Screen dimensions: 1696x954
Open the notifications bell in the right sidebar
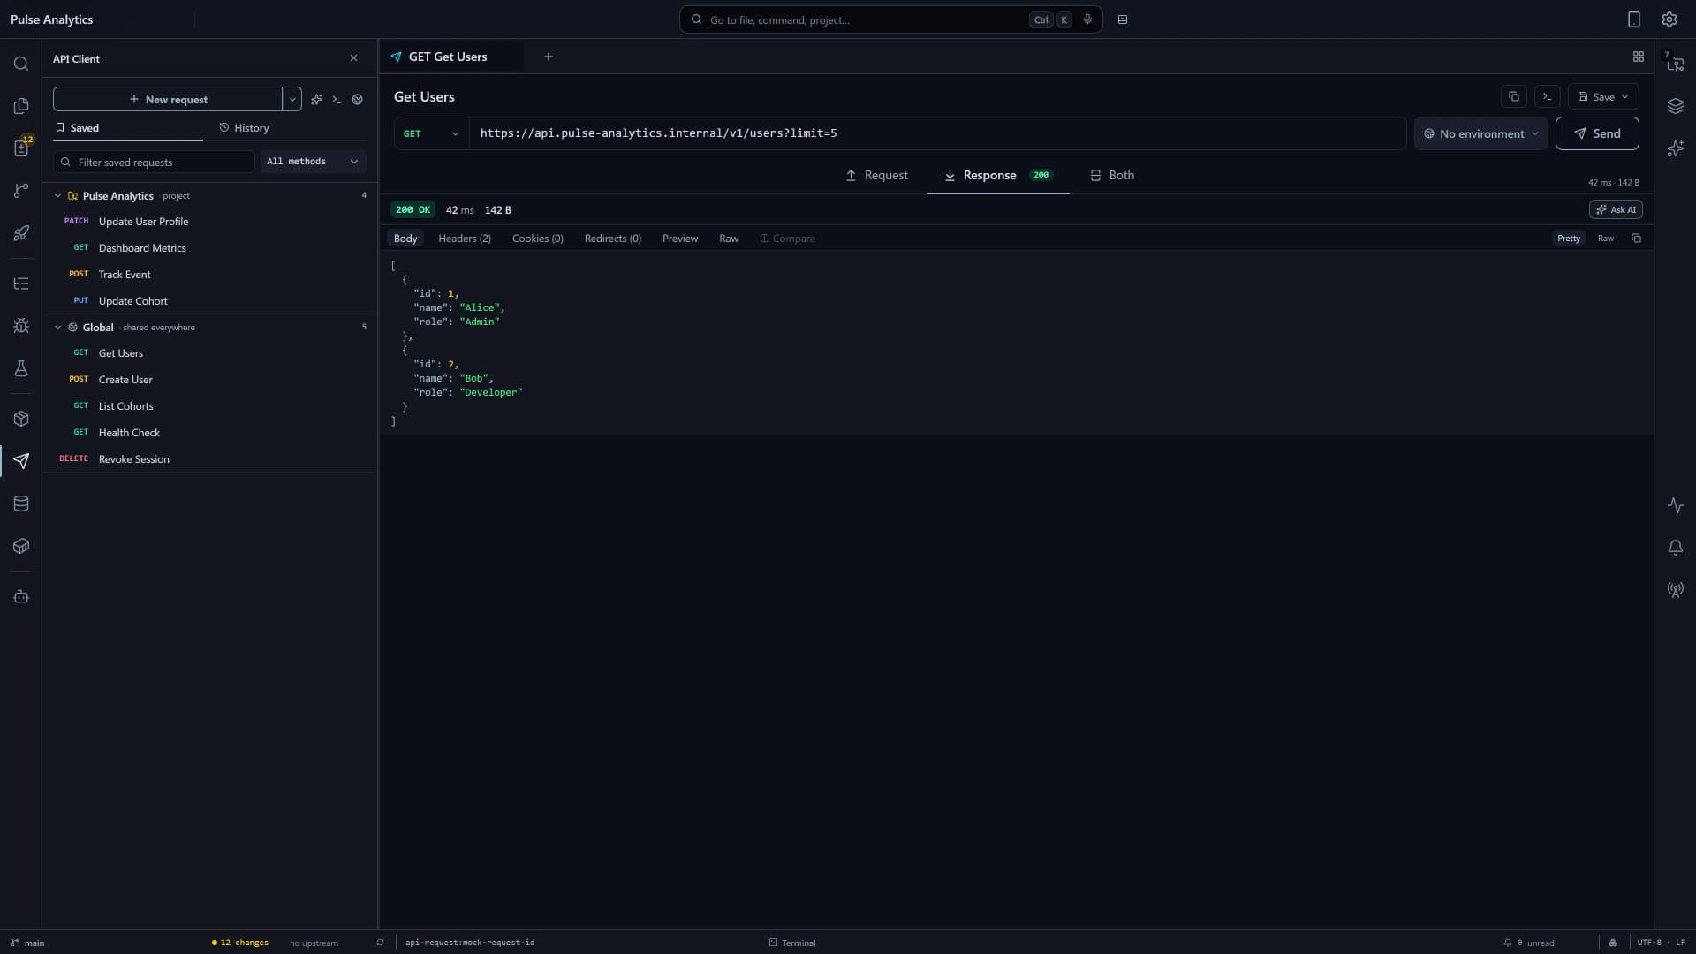[1676, 548]
